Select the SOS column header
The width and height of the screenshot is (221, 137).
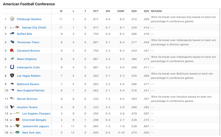[134, 11]
